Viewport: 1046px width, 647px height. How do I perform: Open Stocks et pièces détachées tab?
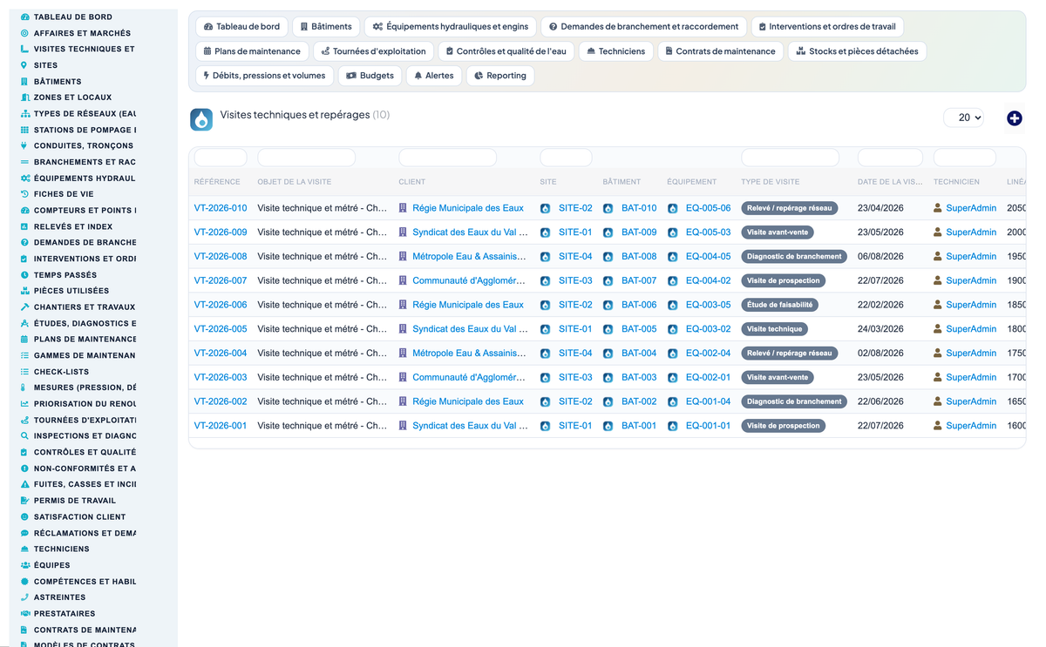(x=857, y=51)
